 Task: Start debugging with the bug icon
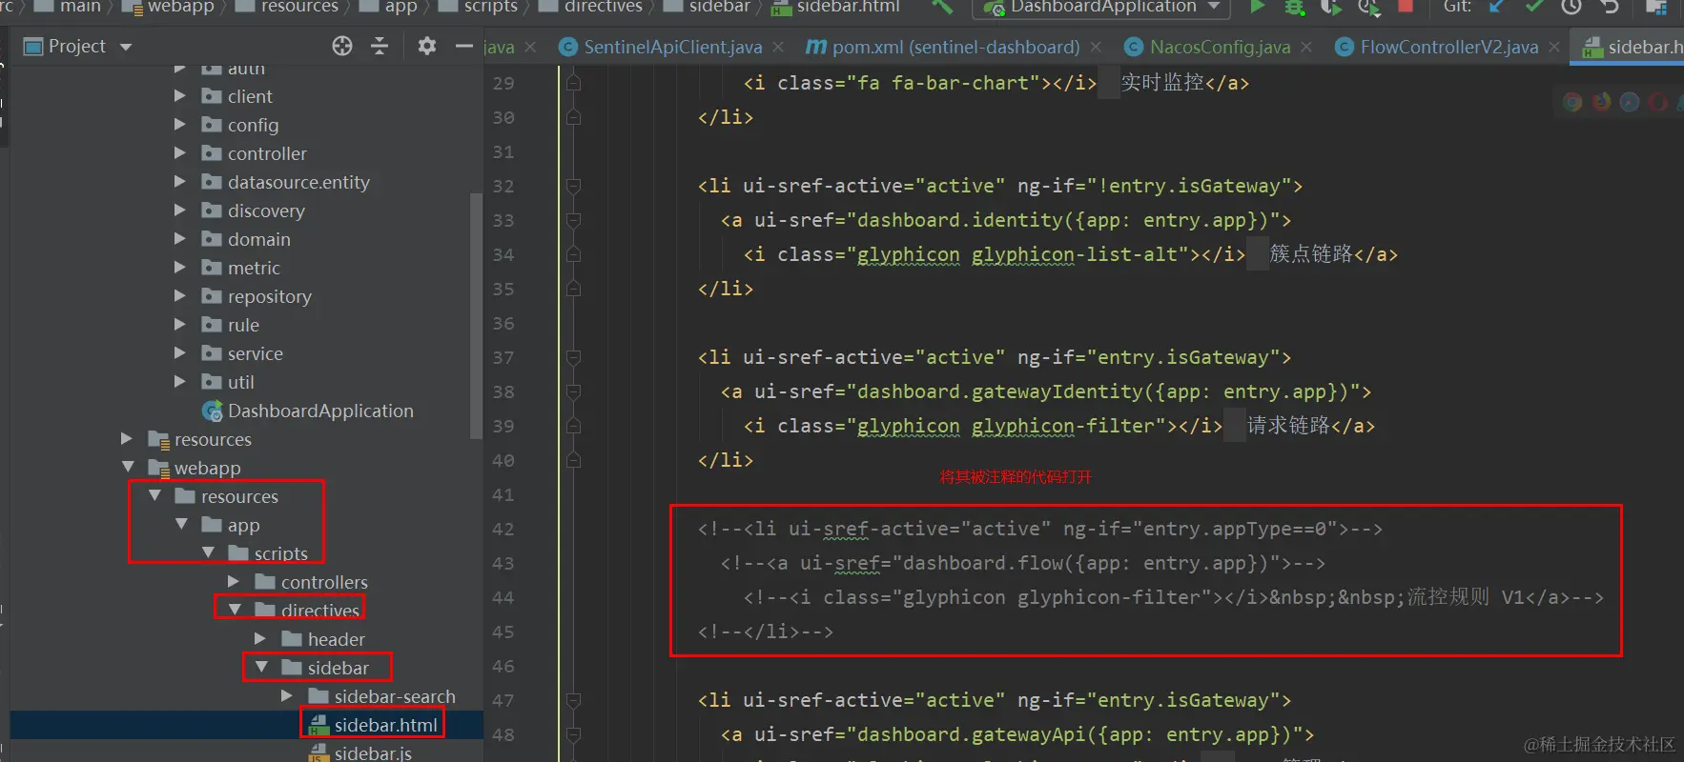pyautogui.click(x=1294, y=7)
